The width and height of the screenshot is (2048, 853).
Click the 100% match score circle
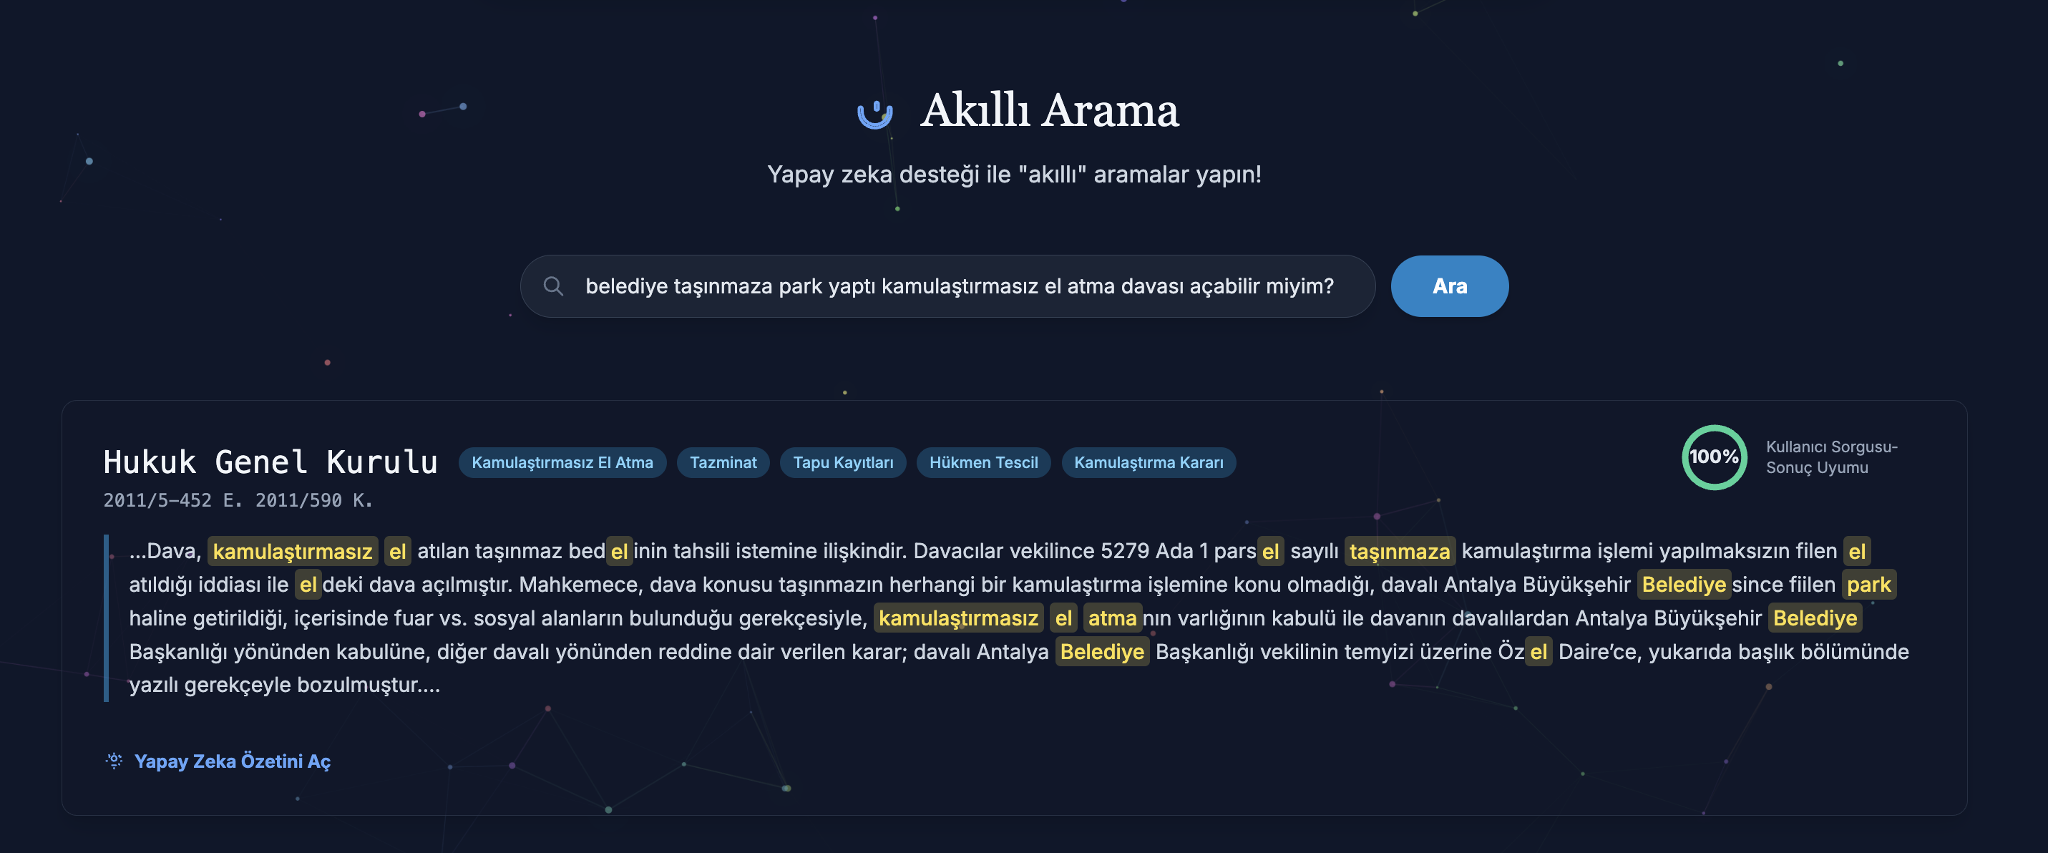(1713, 457)
